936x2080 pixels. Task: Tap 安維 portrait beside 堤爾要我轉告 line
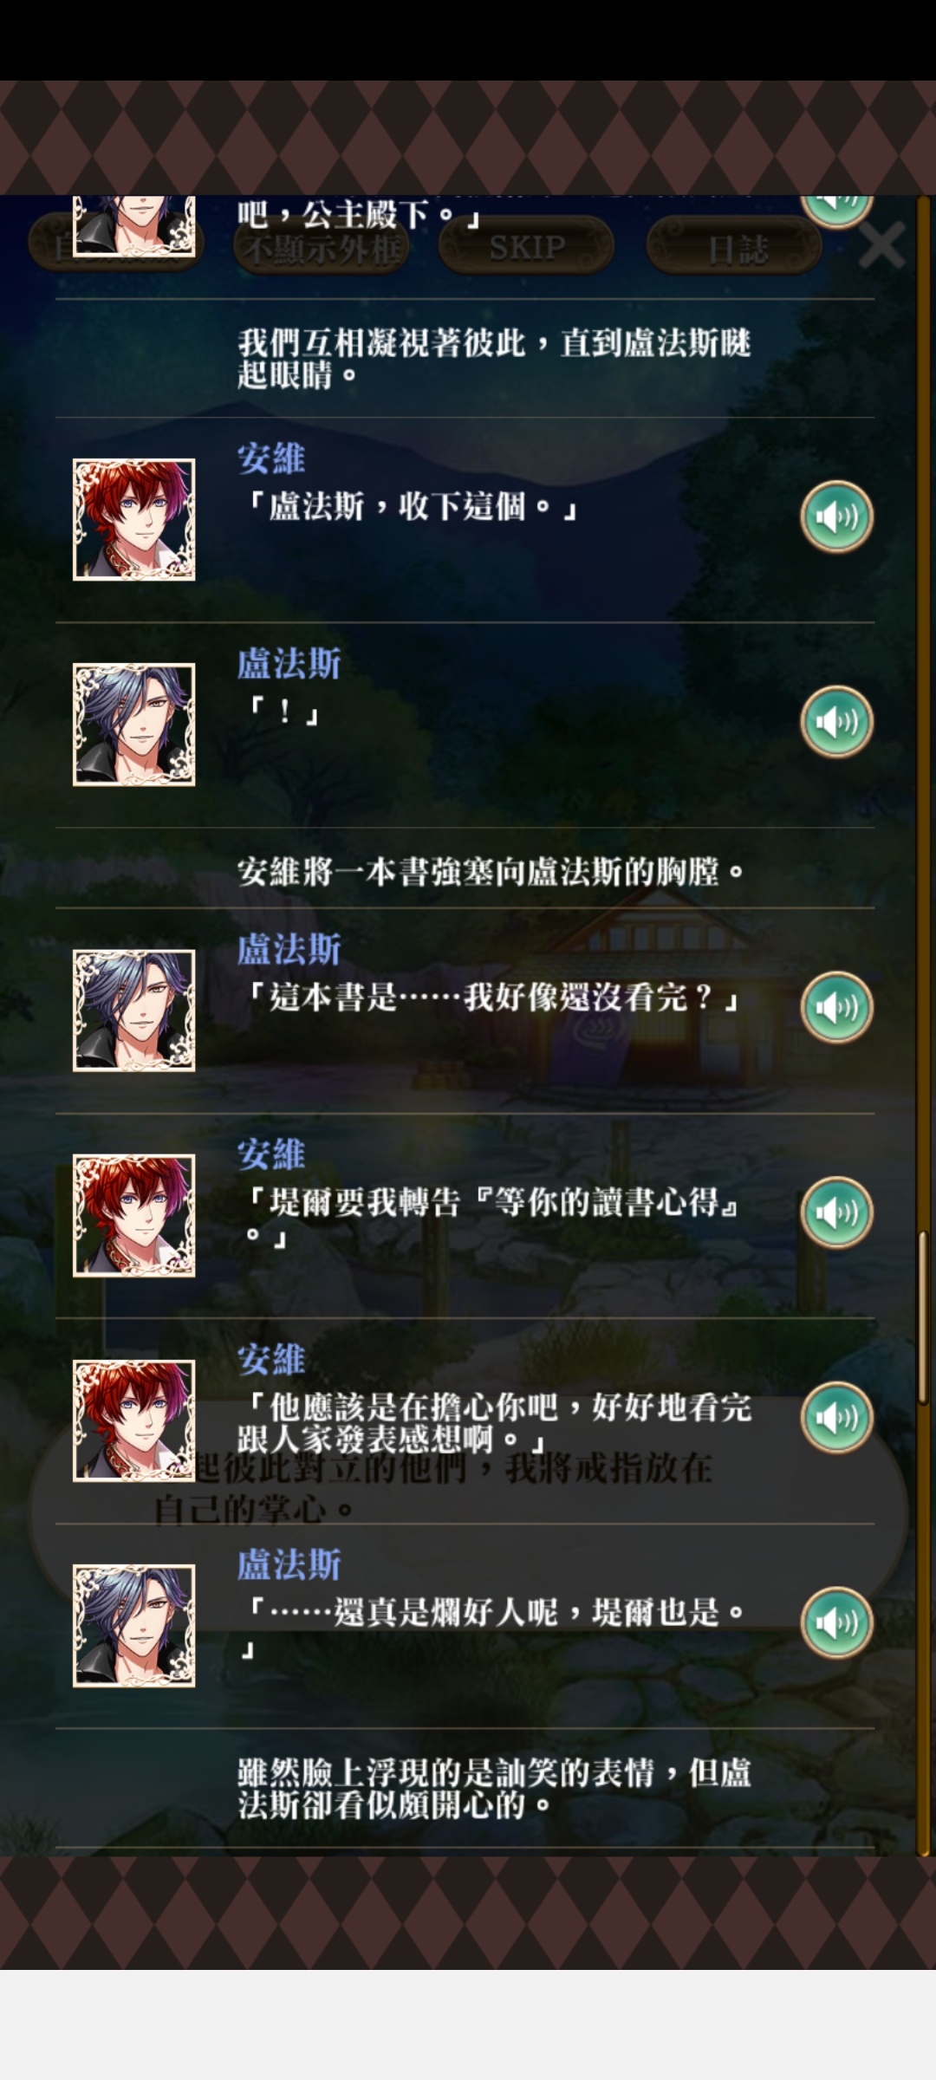[x=133, y=1215]
